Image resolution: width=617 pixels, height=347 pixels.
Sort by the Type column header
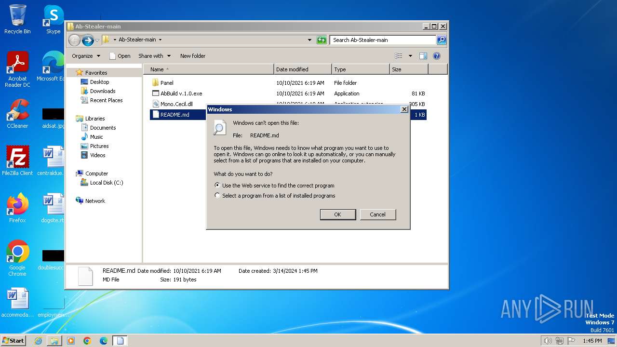[x=361, y=69]
